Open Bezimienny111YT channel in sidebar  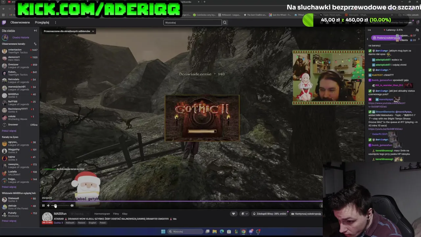click(x=20, y=110)
